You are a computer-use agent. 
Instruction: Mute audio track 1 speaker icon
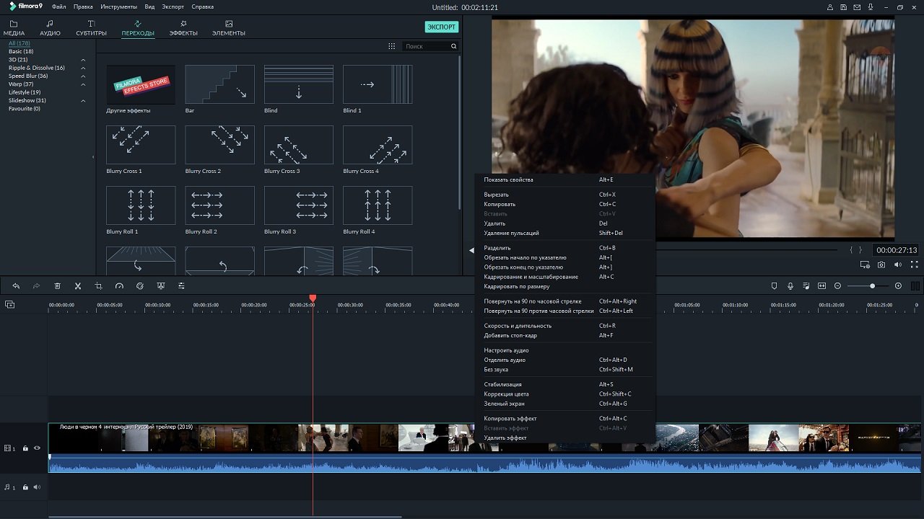[37, 487]
